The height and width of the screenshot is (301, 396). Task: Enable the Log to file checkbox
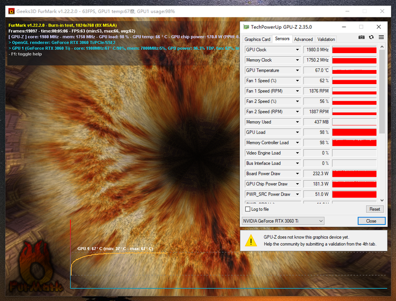(247, 209)
